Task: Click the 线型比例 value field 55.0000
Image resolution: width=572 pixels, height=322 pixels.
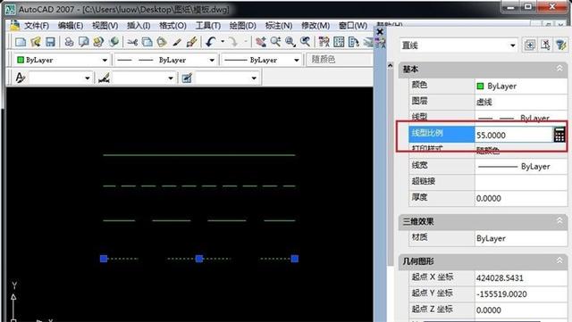Action: 514,135
